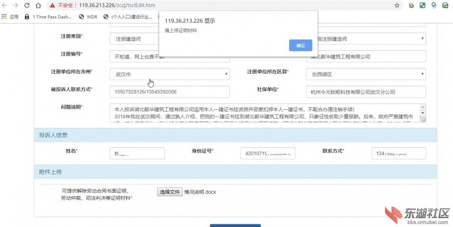Click the 请上传证明材料 alert message

tap(181, 31)
